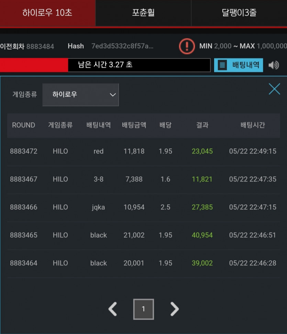Click the Hash value 7ed3d5332c8f57a...
Image resolution: width=287 pixels, height=334 pixels.
[x=122, y=46]
